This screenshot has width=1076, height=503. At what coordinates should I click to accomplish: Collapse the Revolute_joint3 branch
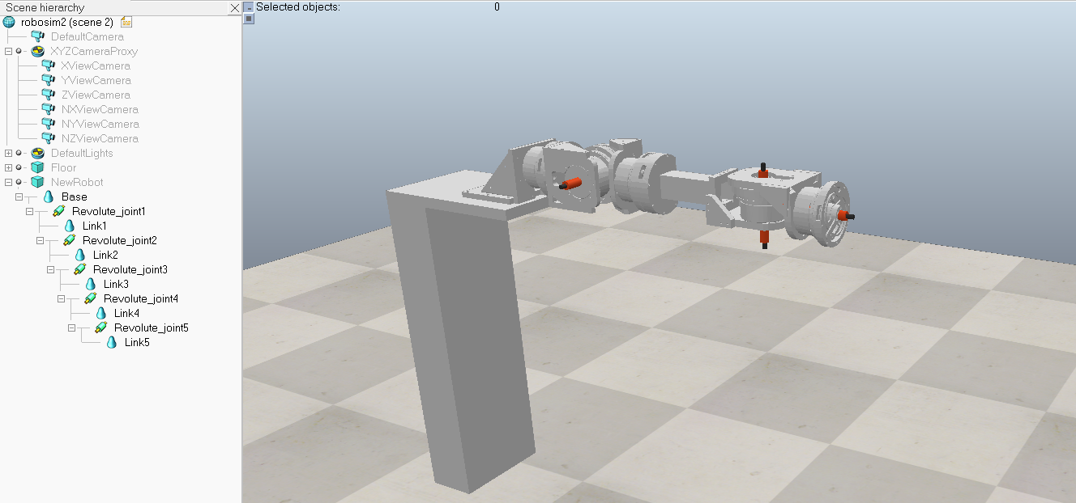pyautogui.click(x=50, y=269)
